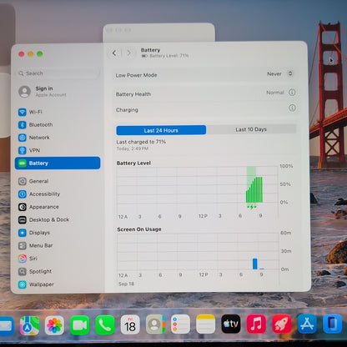Launch the Music app from Dock
This screenshot has height=347, width=347.
click(256, 324)
